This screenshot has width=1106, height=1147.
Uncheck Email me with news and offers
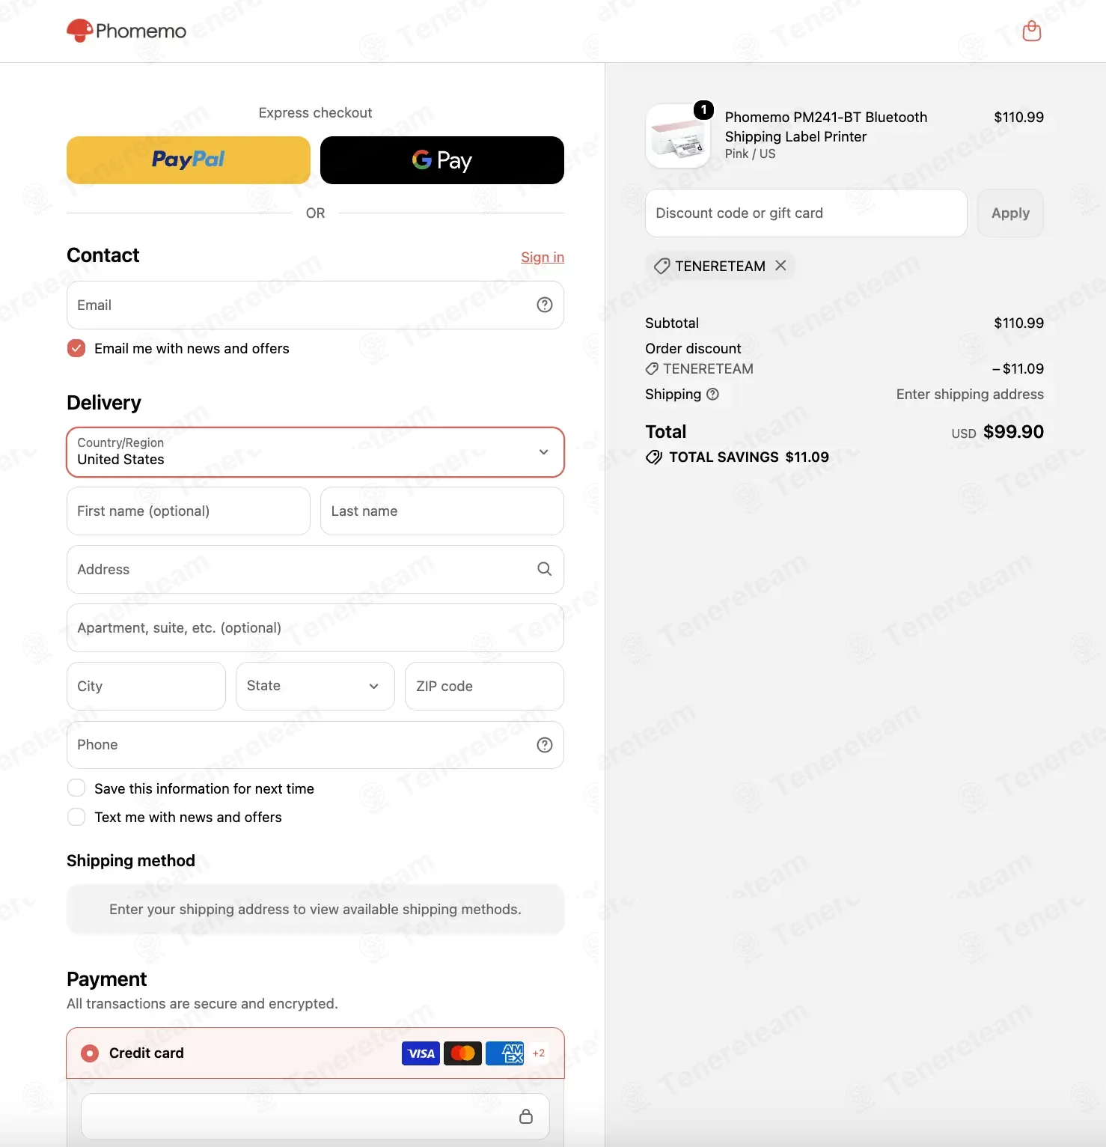click(x=76, y=348)
